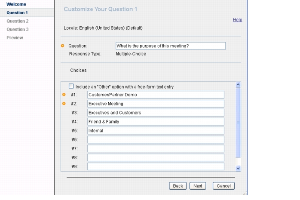Click the choices list scroll down arrow
Image resolution: width=300 pixels, height=200 pixels.
tap(238, 168)
